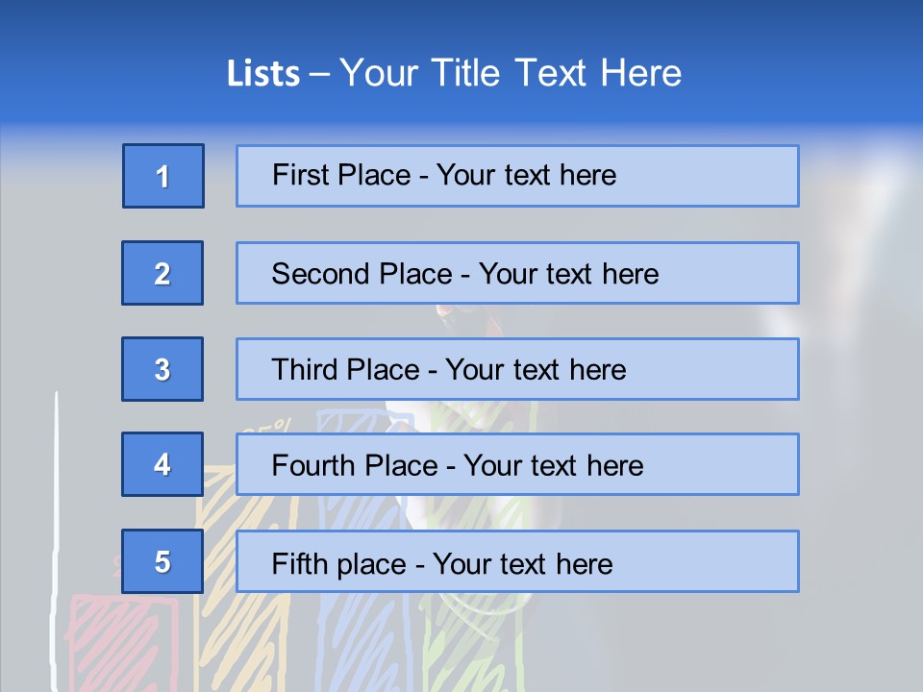The height and width of the screenshot is (692, 923).
Task: Select the number 3 box
Action: click(x=162, y=369)
